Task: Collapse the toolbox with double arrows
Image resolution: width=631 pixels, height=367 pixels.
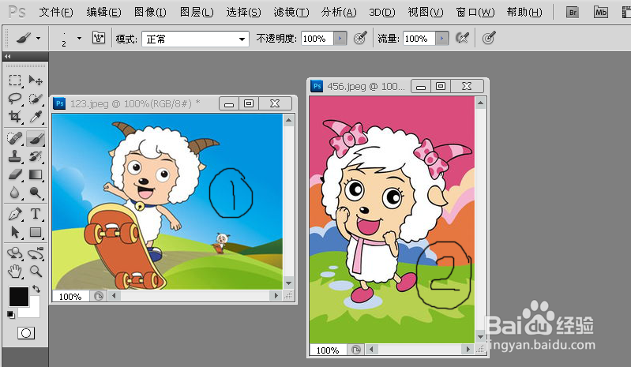Action: [x=8, y=56]
